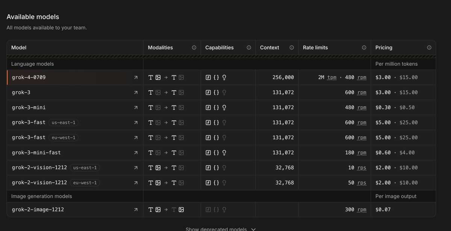Click Modalities column header label
The image size is (451, 231).
(x=160, y=48)
